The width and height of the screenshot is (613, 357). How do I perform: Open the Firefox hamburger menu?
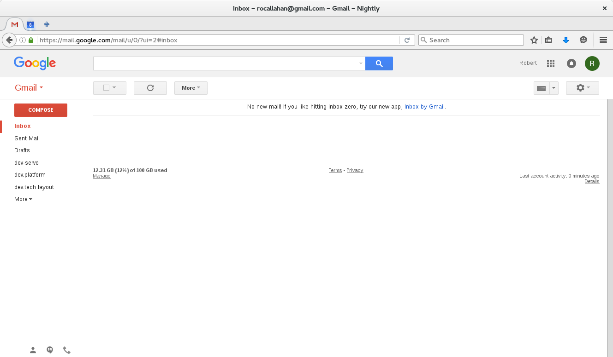coord(603,40)
